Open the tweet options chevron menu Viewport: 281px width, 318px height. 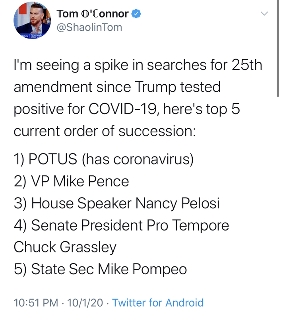point(264,14)
